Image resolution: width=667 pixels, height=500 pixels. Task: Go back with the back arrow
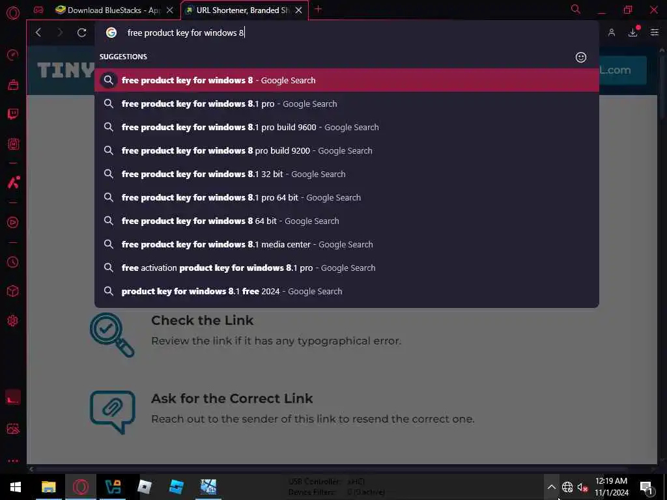38,33
